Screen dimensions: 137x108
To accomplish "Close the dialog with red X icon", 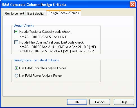I will (x=132, y=4).
